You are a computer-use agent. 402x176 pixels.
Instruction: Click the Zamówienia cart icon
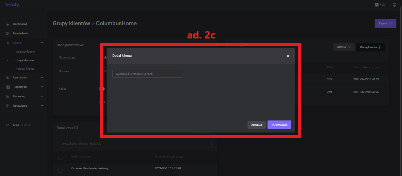tap(8, 33)
